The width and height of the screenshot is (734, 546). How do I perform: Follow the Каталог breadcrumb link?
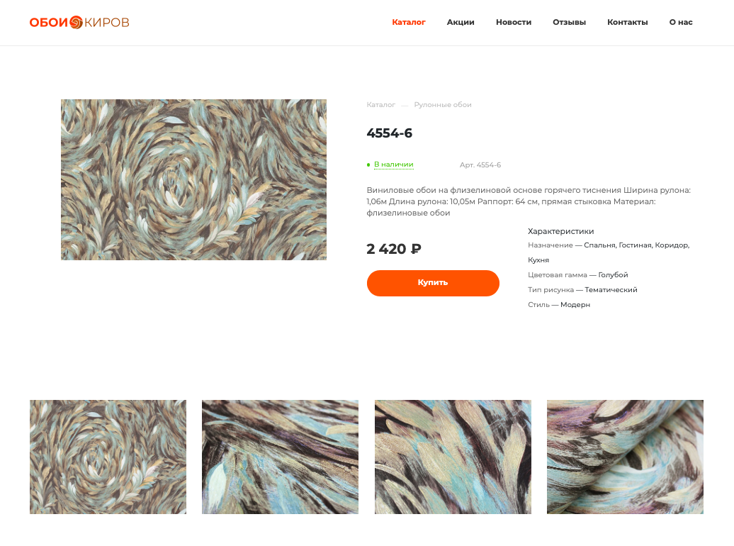pyautogui.click(x=381, y=104)
